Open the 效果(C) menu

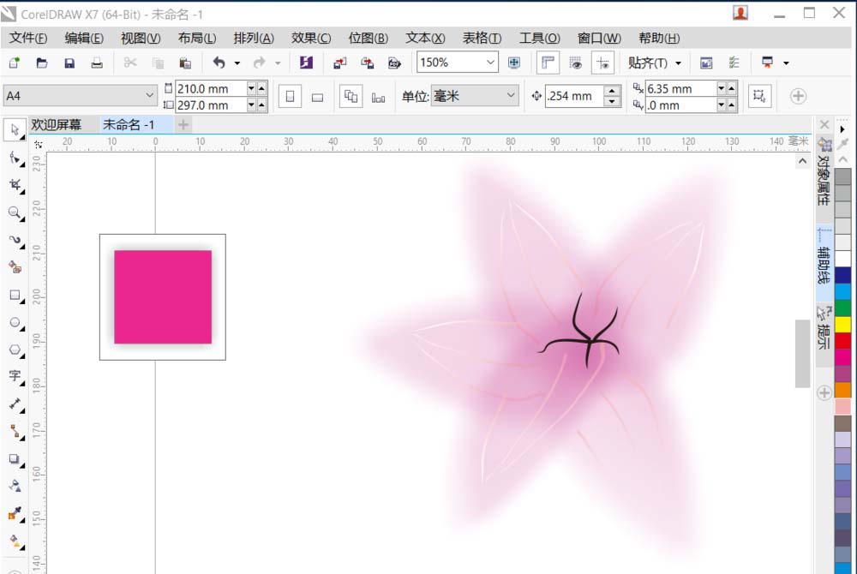311,38
